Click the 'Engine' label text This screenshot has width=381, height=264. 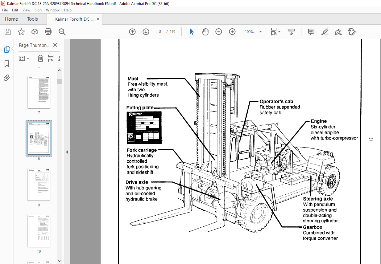(x=319, y=121)
